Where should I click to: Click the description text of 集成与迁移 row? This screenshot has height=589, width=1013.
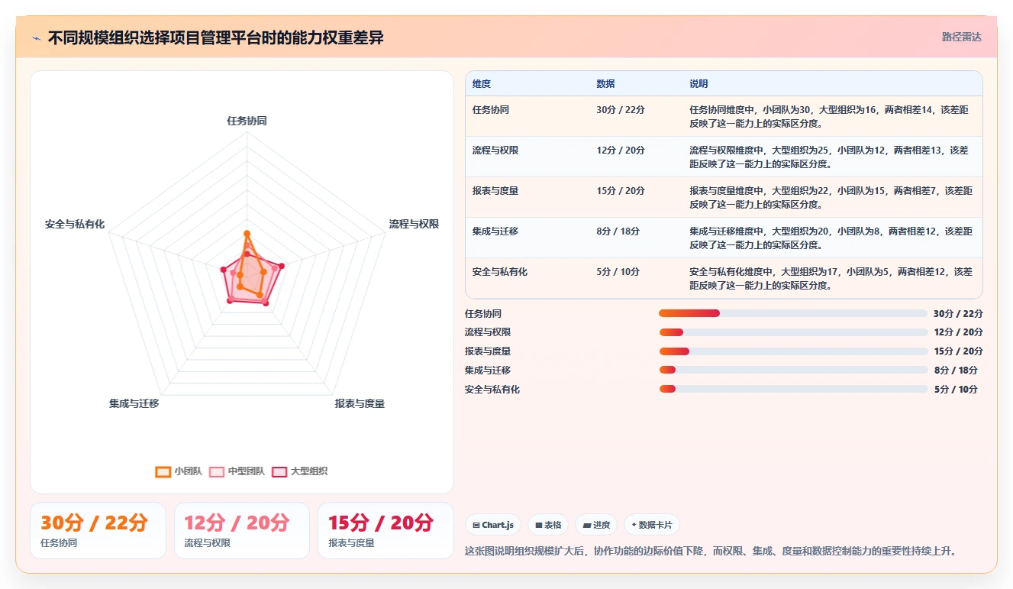pyautogui.click(x=831, y=238)
